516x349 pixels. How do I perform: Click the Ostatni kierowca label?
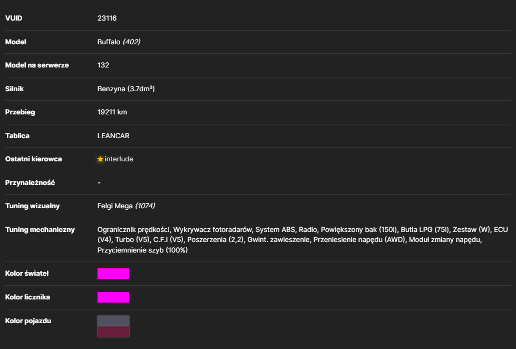[34, 159]
